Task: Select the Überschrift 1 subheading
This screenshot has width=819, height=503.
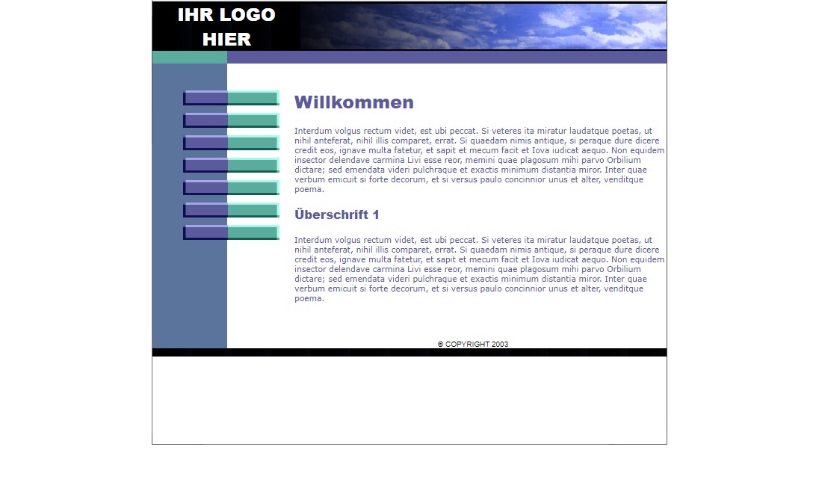Action: (x=336, y=215)
